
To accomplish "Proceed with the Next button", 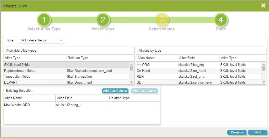I will [257, 132].
